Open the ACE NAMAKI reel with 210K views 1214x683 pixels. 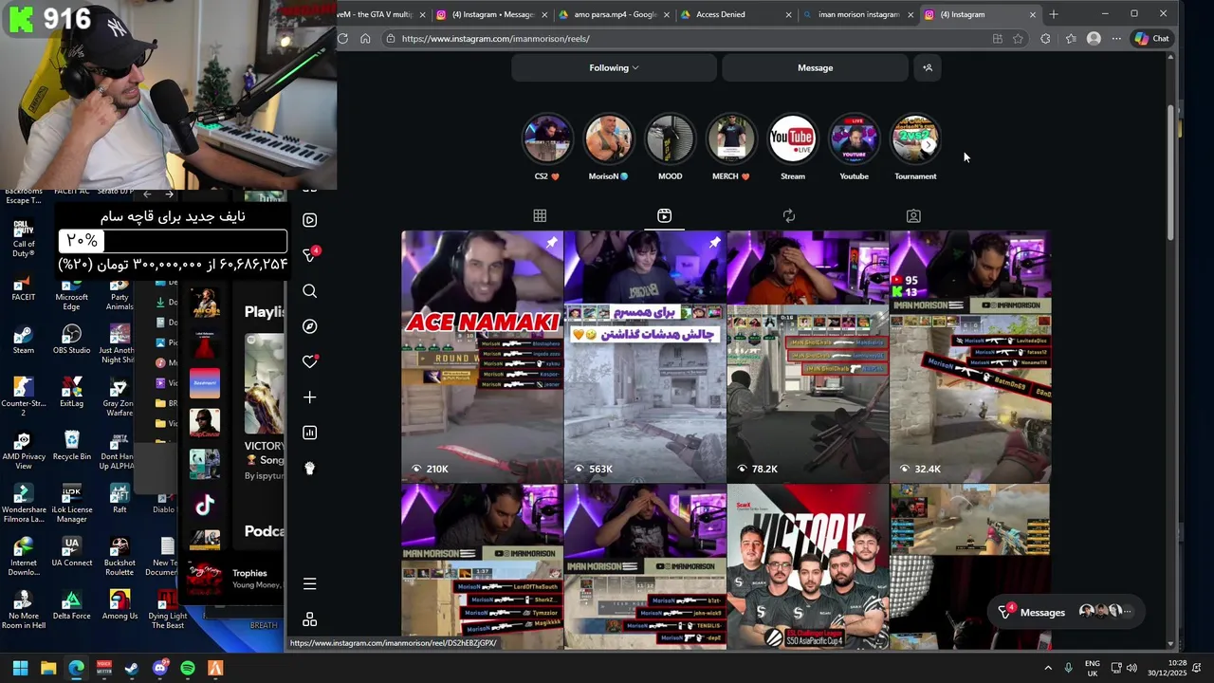pos(482,357)
